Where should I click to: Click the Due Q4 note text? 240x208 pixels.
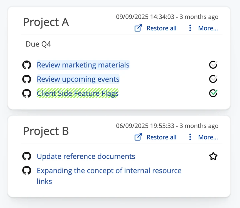tap(38, 44)
